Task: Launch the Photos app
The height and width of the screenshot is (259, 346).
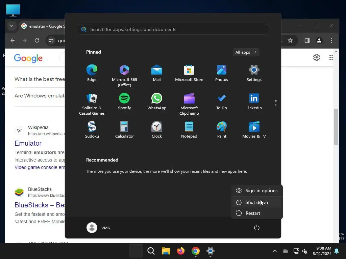Action: tap(222, 73)
